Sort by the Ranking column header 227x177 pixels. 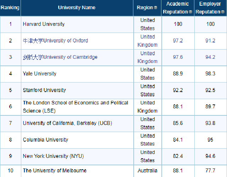(x=10, y=7)
